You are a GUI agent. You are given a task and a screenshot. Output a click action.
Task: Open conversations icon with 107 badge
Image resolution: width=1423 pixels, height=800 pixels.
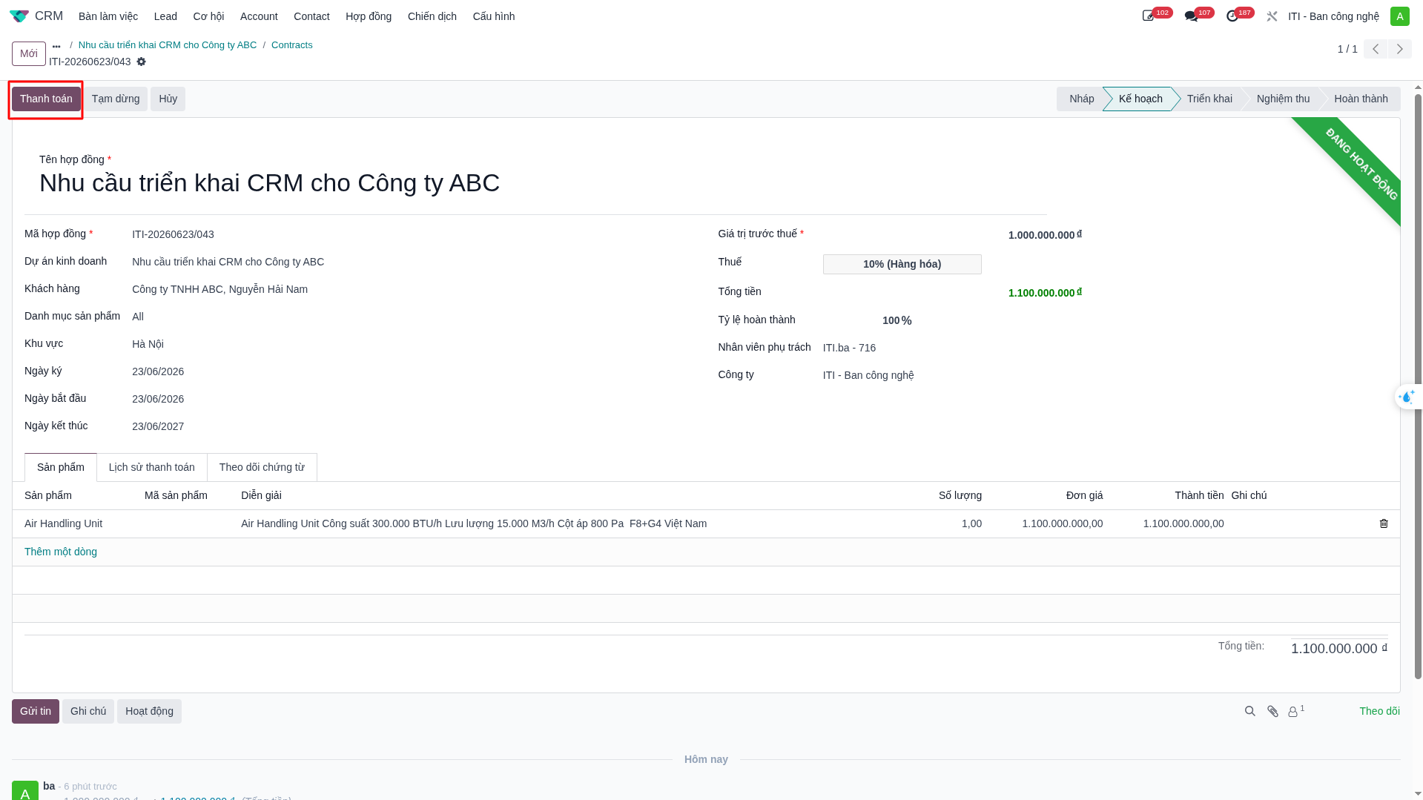(1191, 16)
